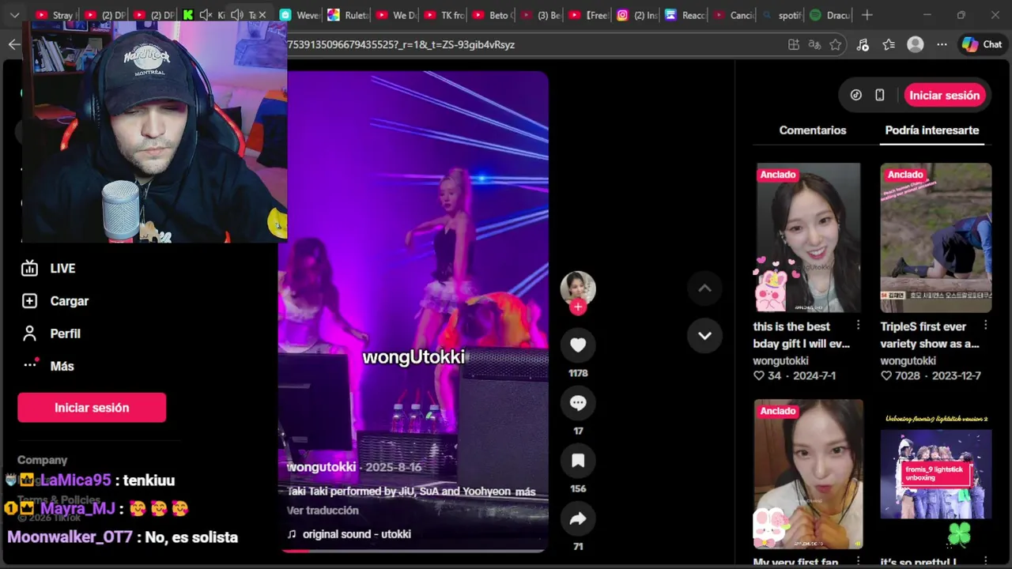Go back with the browser back arrow

point(14,44)
